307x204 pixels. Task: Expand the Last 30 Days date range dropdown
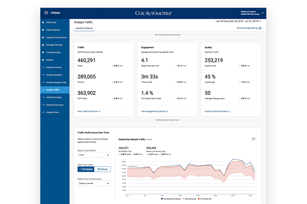click(x=238, y=21)
